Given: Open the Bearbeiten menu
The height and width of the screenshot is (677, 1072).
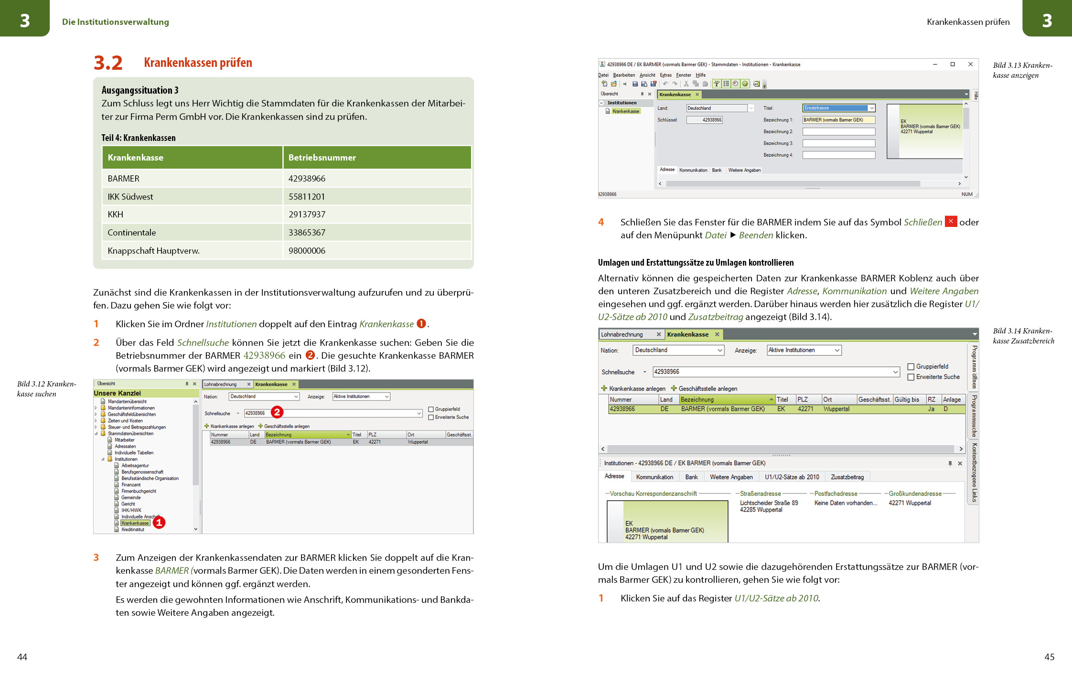Looking at the screenshot, I should pos(623,75).
